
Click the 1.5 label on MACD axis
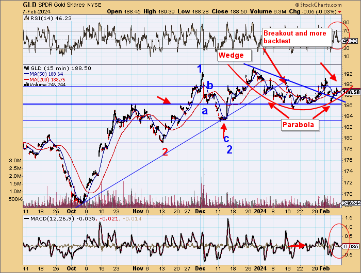coord(349,218)
